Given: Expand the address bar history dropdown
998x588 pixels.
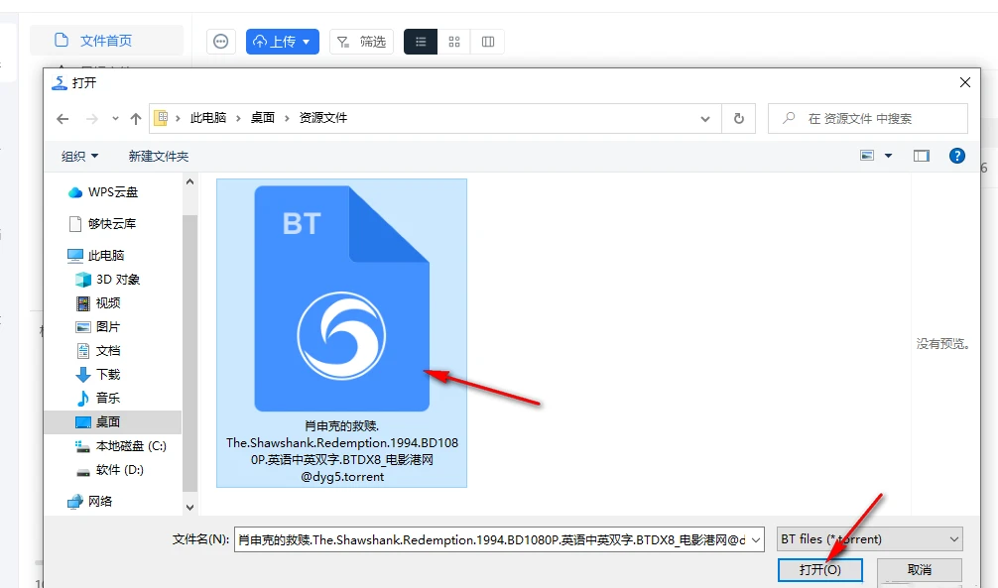Looking at the screenshot, I should point(705,119).
